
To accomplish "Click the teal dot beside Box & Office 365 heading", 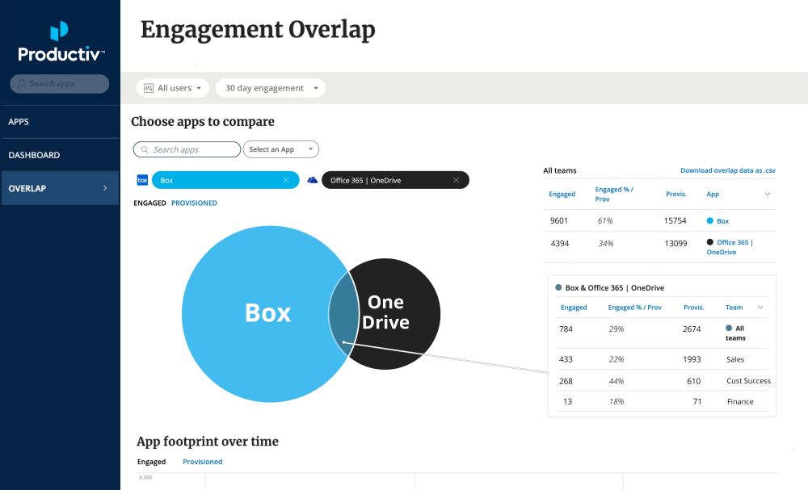I will click(558, 287).
